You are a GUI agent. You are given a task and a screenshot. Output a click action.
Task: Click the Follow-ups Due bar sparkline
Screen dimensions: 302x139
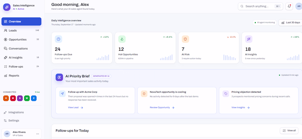tap(103, 57)
